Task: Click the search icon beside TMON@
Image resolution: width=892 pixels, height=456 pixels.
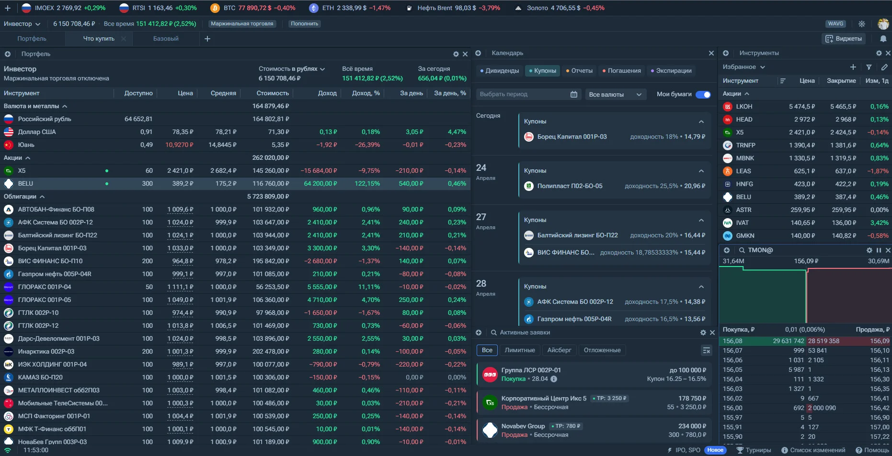Action: [742, 250]
